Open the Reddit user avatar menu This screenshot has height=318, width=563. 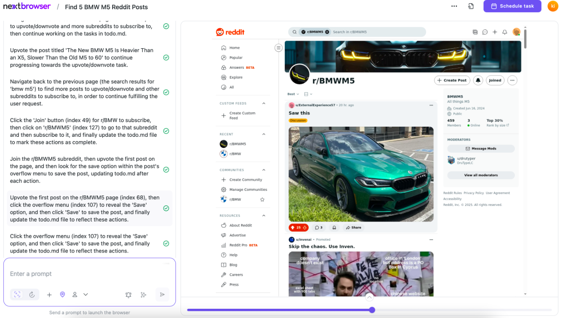coord(517,32)
